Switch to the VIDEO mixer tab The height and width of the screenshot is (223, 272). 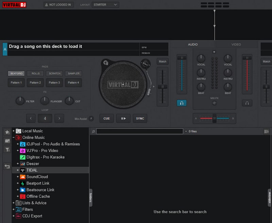(236, 44)
